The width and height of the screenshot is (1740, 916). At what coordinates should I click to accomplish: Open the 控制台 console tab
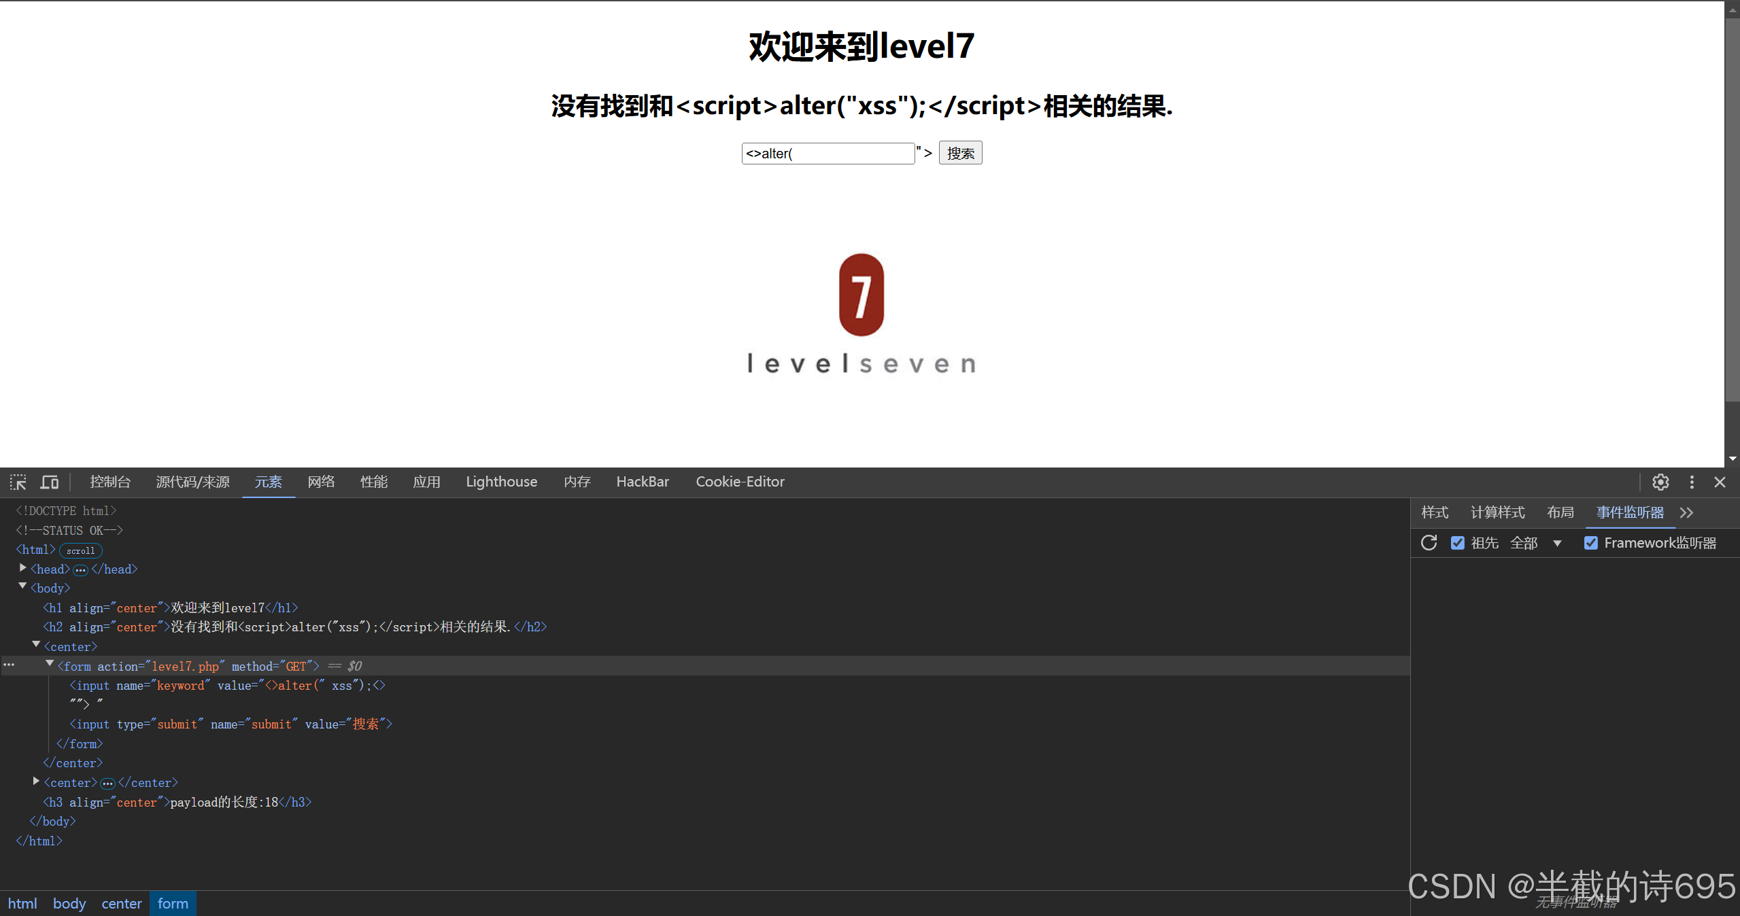pyautogui.click(x=110, y=482)
